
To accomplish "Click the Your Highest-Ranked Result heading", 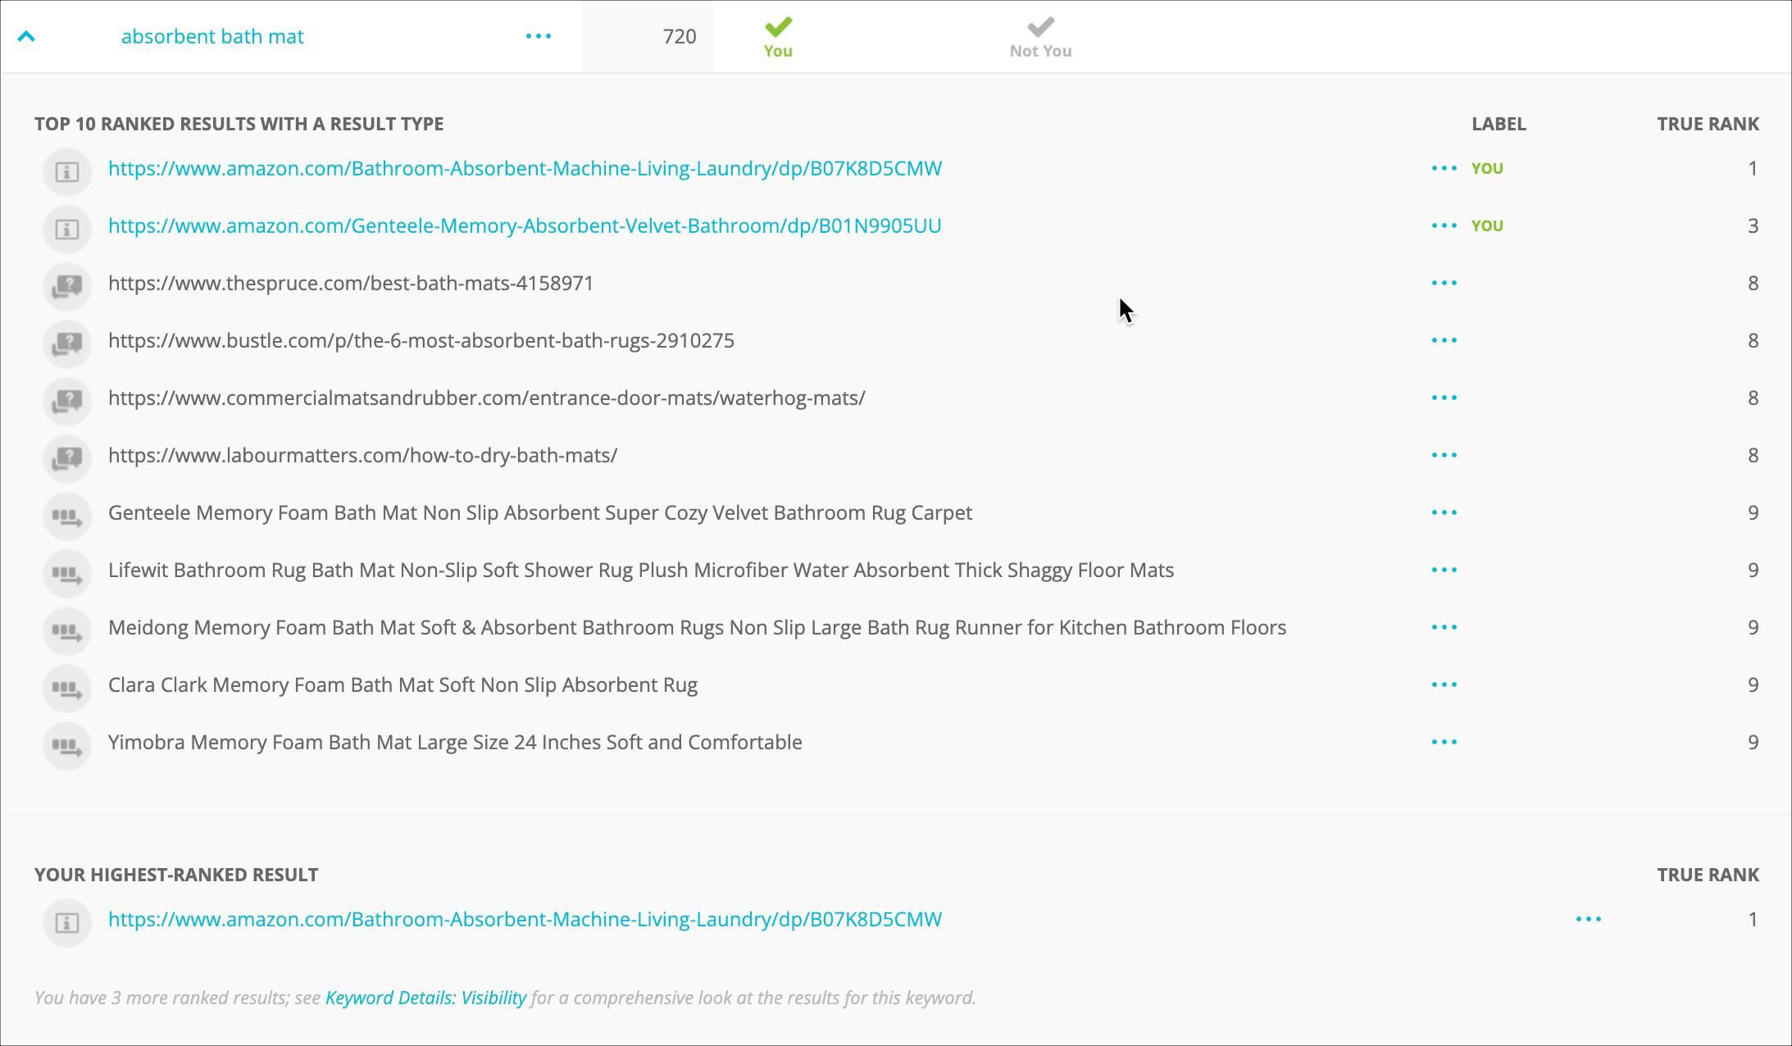I will click(x=176, y=875).
